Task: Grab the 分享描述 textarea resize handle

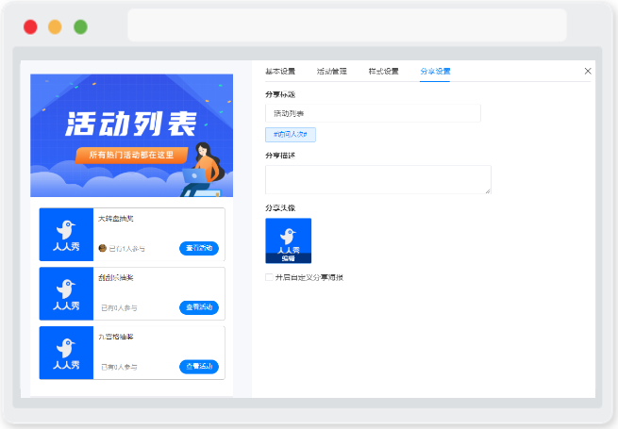Action: (x=488, y=191)
